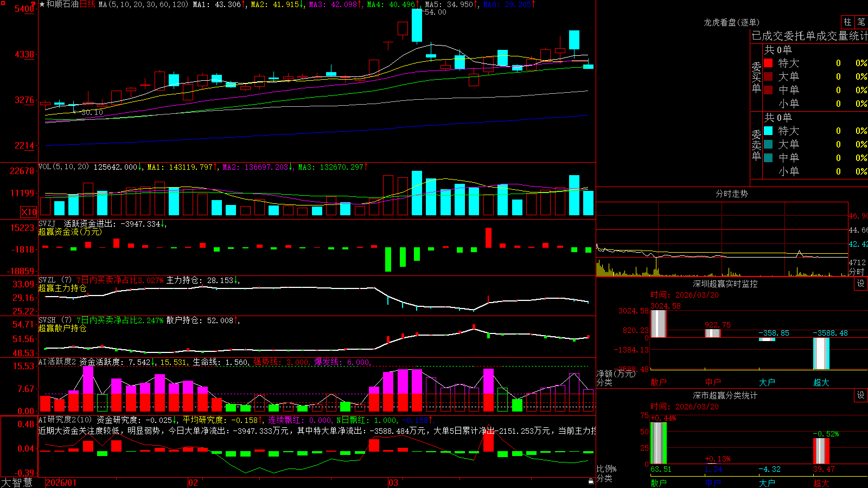Switch 龙虎看盘 to 柱 bar view
The image size is (868, 488).
pyautogui.click(x=847, y=22)
